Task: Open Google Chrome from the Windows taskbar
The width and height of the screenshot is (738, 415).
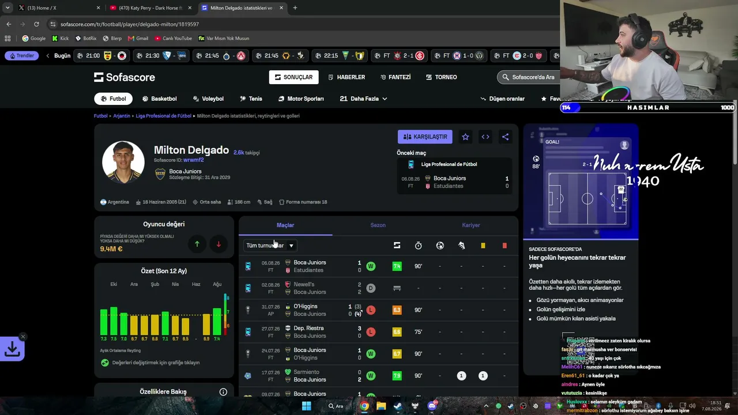Action: tap(364, 406)
